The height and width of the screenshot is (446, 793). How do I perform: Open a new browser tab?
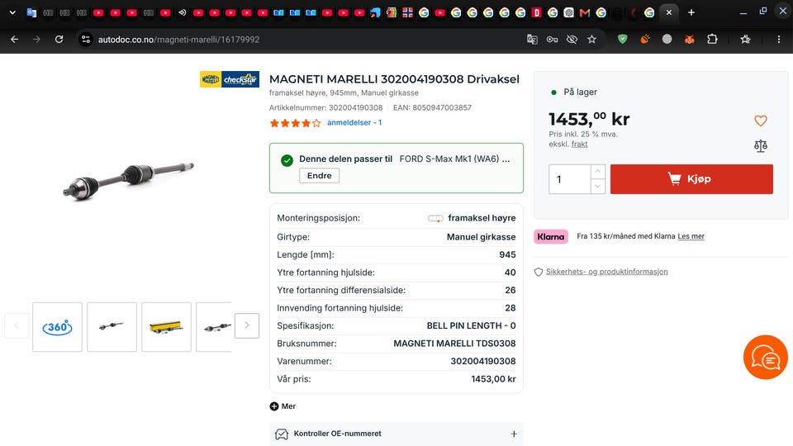tap(691, 12)
